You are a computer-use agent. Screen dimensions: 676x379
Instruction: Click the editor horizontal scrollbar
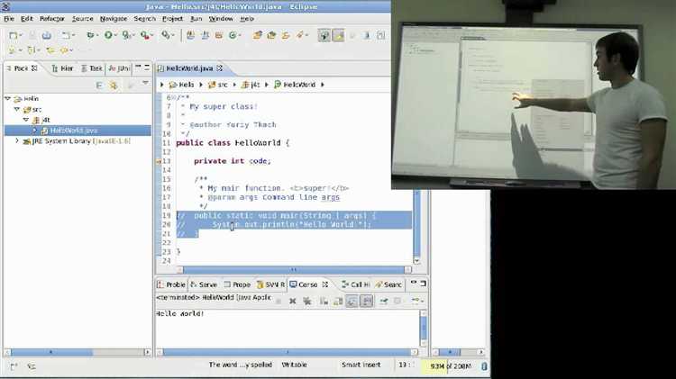(x=293, y=269)
